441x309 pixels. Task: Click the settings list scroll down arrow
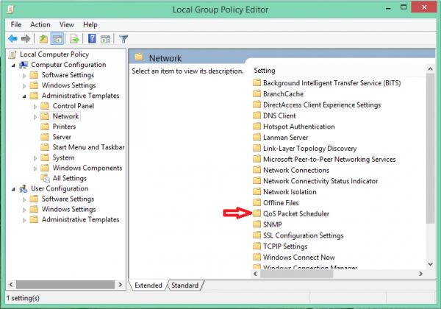430,264
